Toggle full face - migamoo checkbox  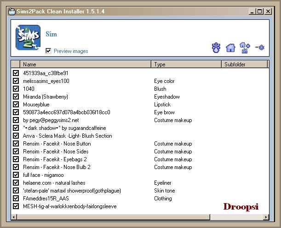tap(16, 175)
